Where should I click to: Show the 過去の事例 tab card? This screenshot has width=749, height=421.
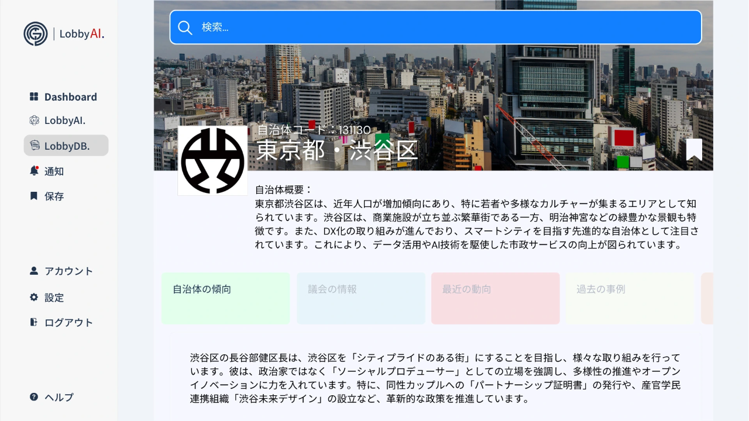click(630, 298)
